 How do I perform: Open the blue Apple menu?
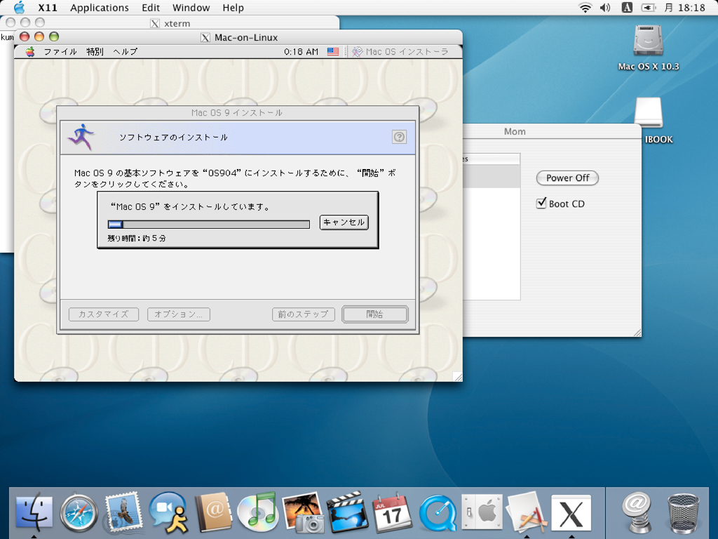19,7
